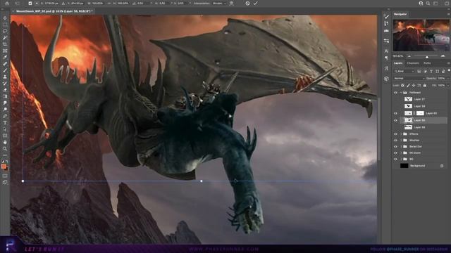Zoom in button in Navigator
The image size is (451, 253).
click(443, 56)
